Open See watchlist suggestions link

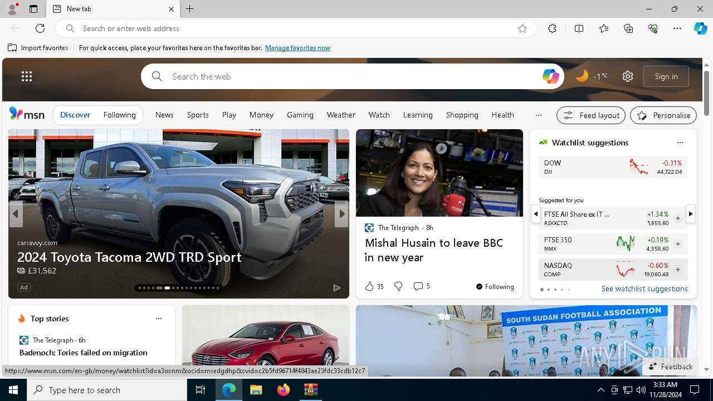point(644,288)
